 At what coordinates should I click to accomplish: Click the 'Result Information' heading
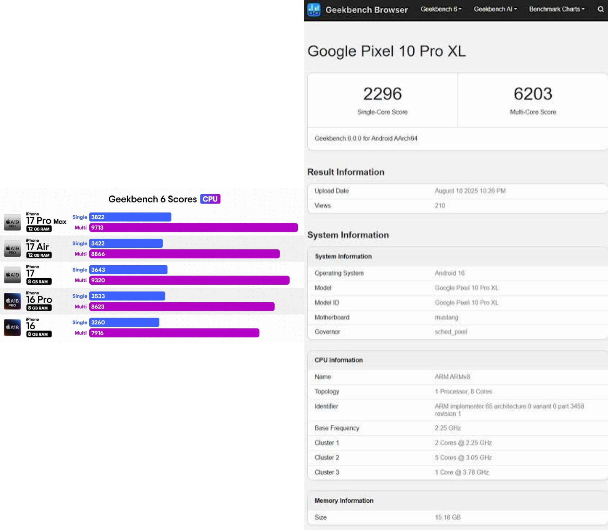click(346, 172)
